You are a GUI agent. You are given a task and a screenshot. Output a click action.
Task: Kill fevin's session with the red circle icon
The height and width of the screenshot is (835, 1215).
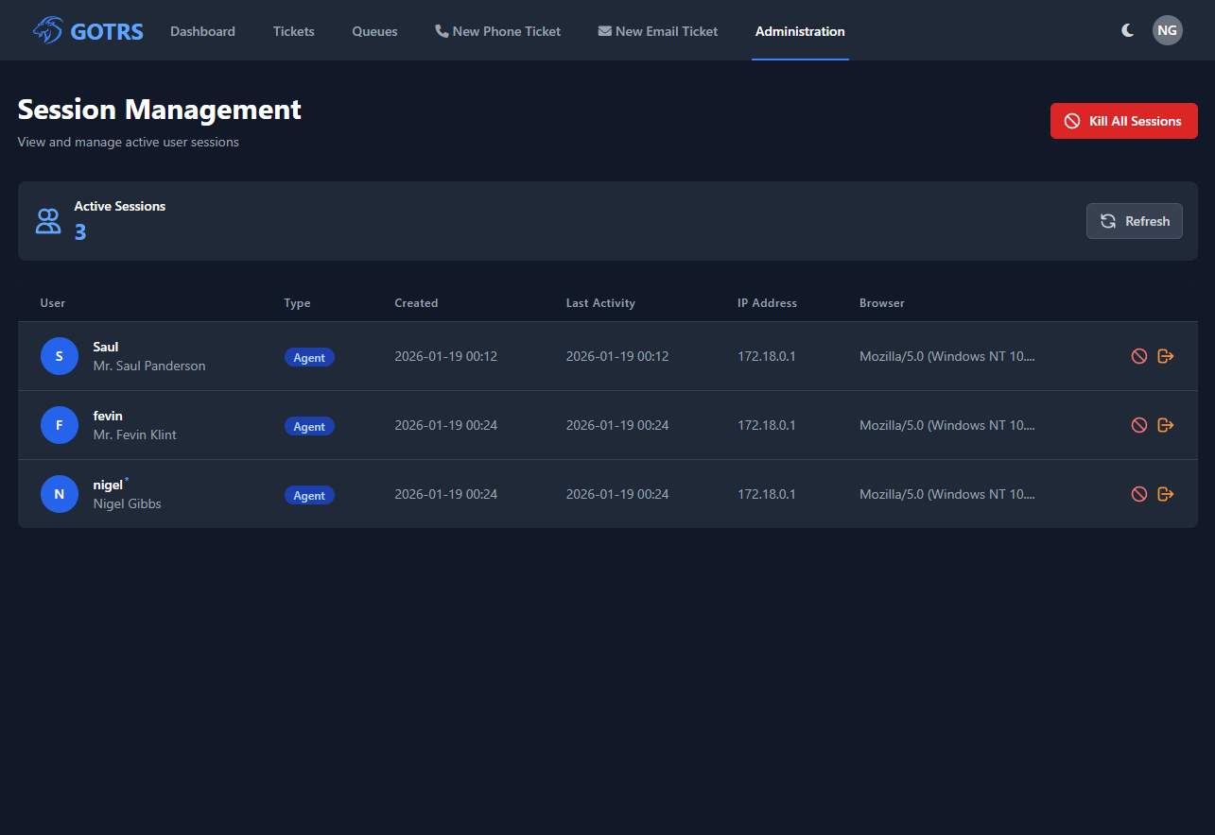pos(1138,425)
